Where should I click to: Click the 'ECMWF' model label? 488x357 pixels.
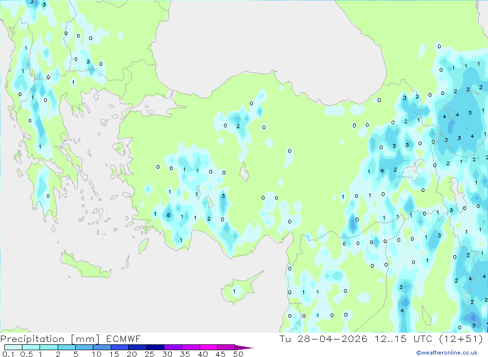[x=123, y=338]
